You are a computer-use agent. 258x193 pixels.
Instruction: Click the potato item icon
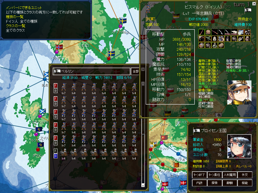pos(221,45)
